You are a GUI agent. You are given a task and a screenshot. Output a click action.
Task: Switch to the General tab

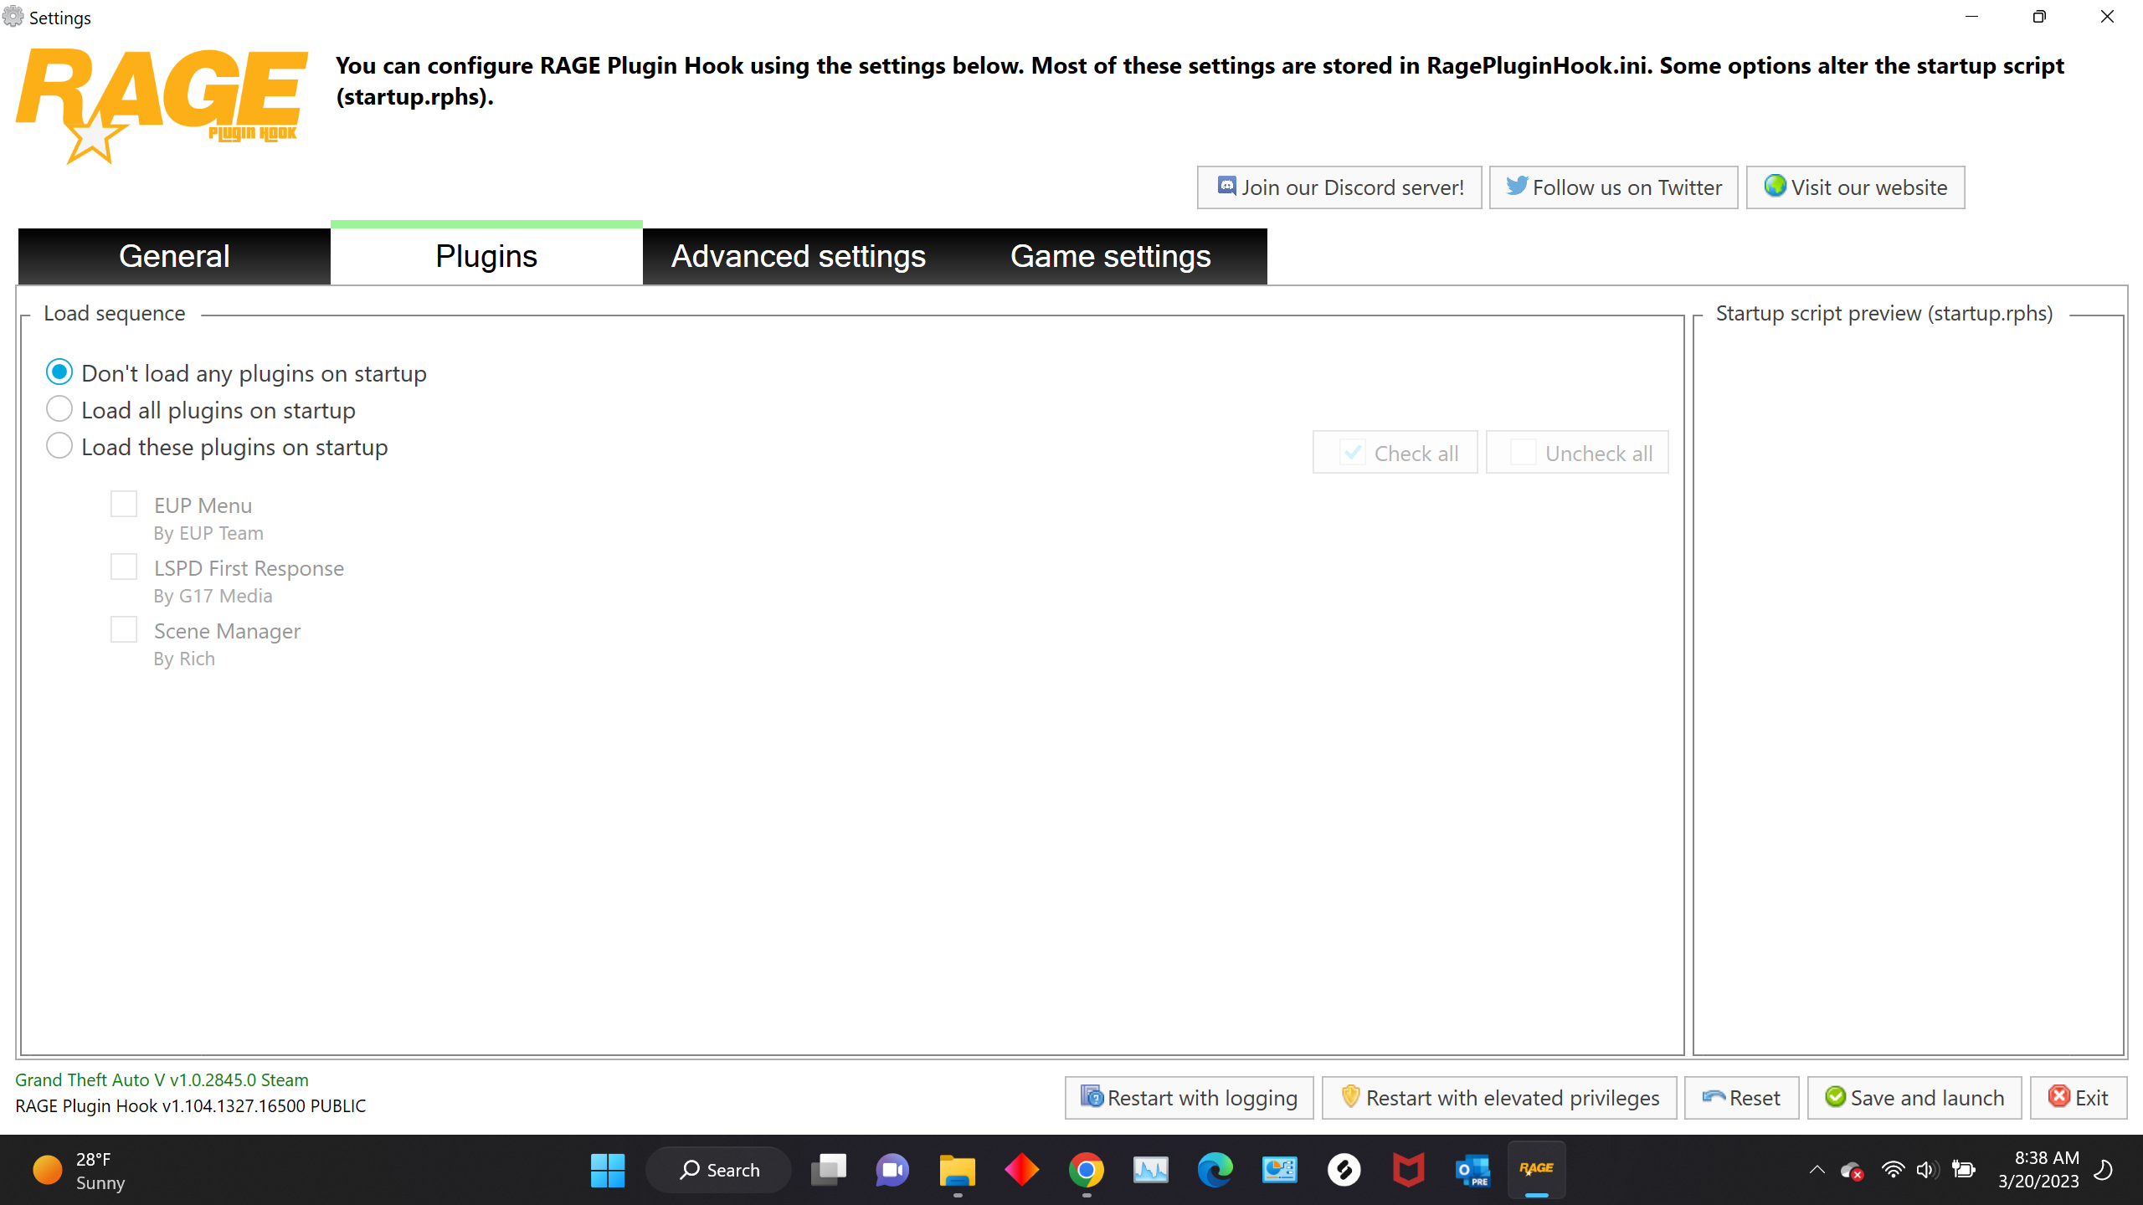(x=174, y=256)
